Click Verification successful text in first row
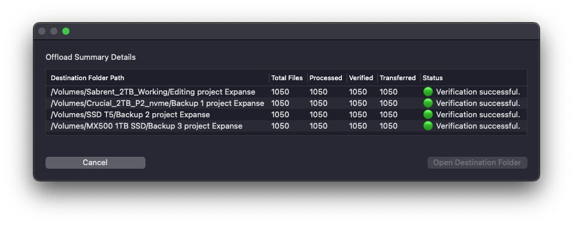Viewport: 573px width, 225px height. [478, 92]
